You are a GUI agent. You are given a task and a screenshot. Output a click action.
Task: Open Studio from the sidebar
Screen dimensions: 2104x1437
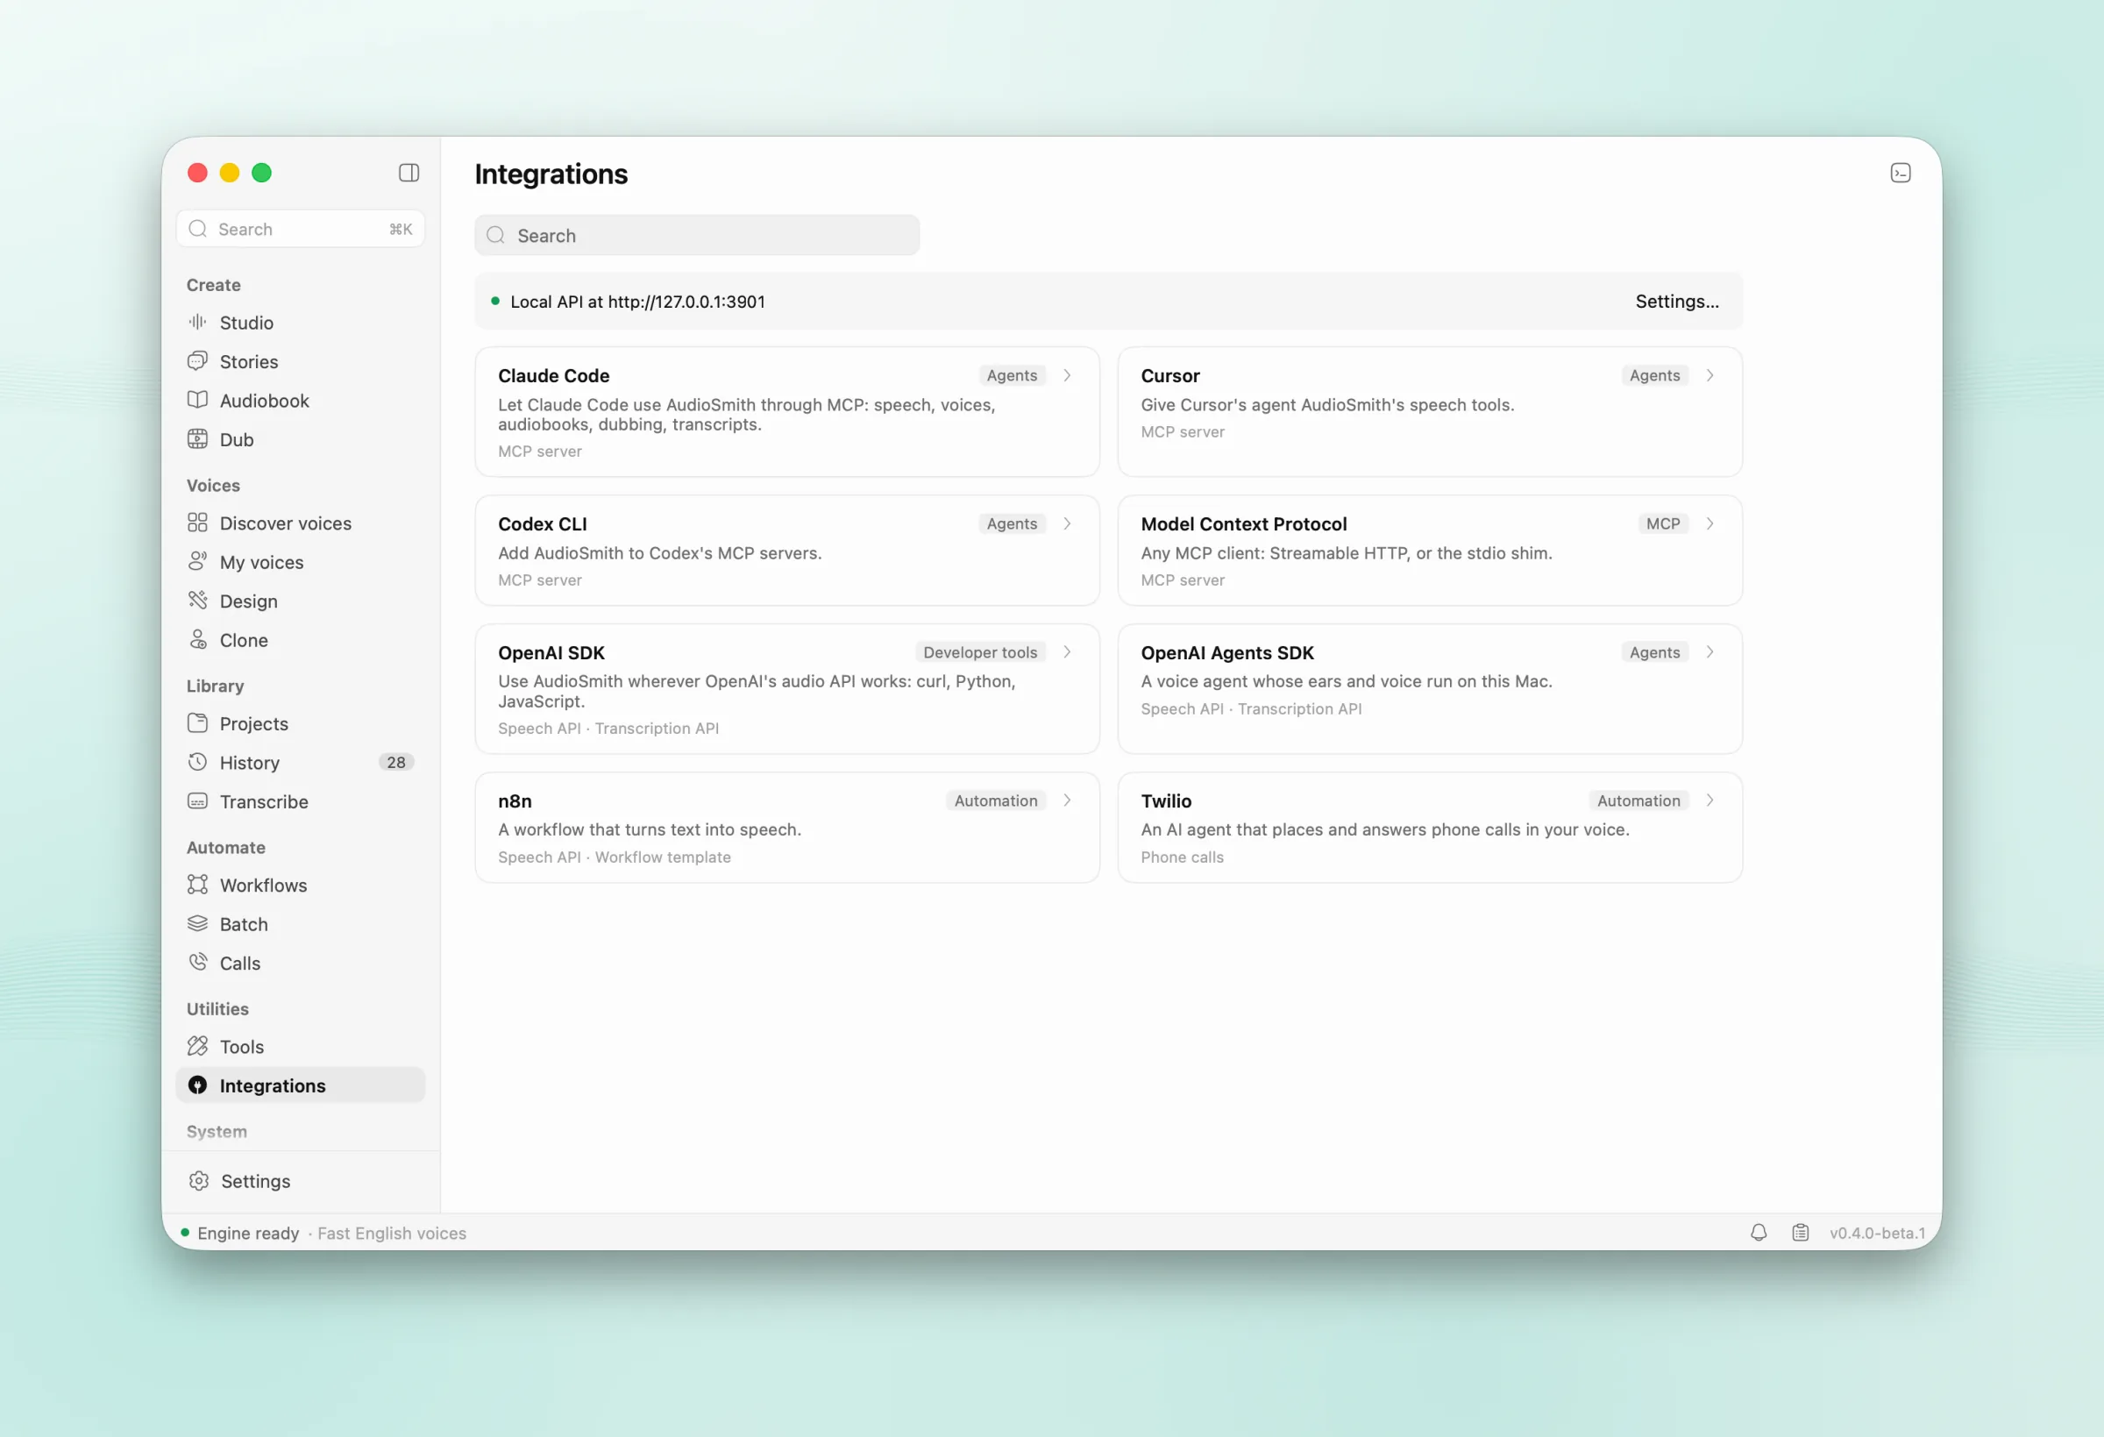(x=301, y=323)
